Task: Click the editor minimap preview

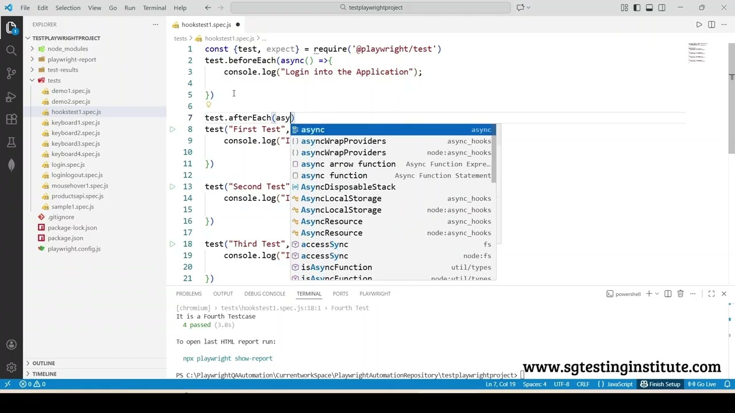Action: [x=698, y=52]
